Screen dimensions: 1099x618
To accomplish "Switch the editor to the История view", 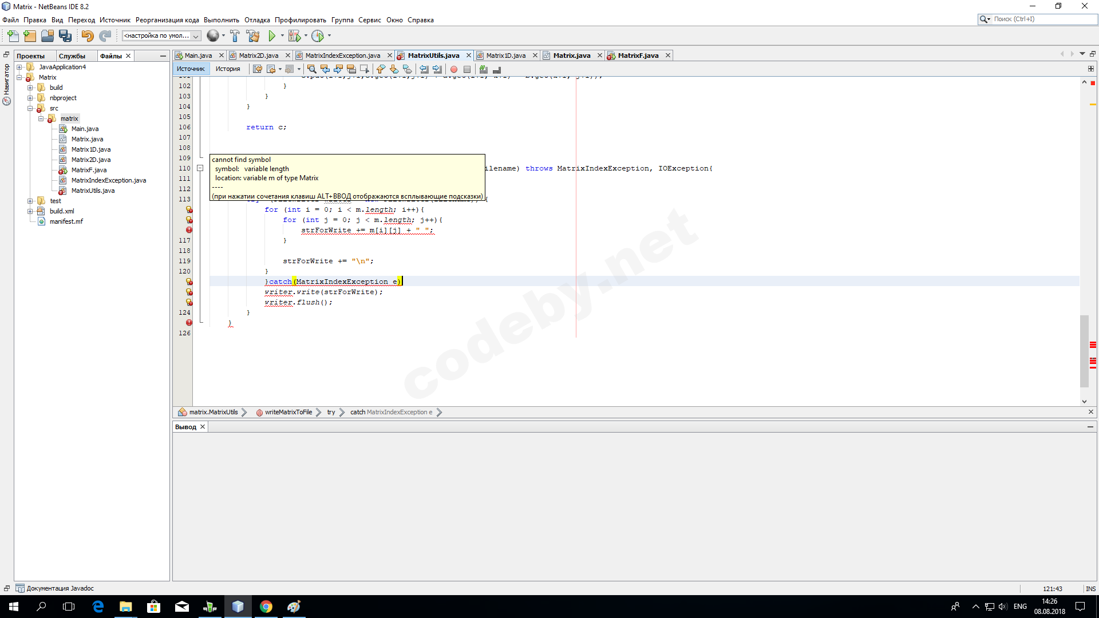I will 228,69.
